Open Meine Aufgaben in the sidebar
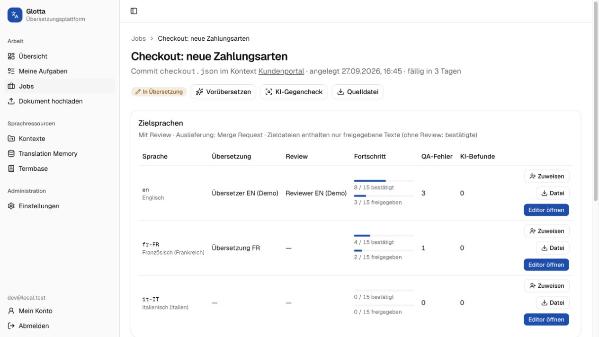599x337 pixels. click(60, 71)
